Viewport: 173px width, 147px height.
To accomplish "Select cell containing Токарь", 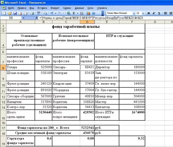I will click(20, 67).
